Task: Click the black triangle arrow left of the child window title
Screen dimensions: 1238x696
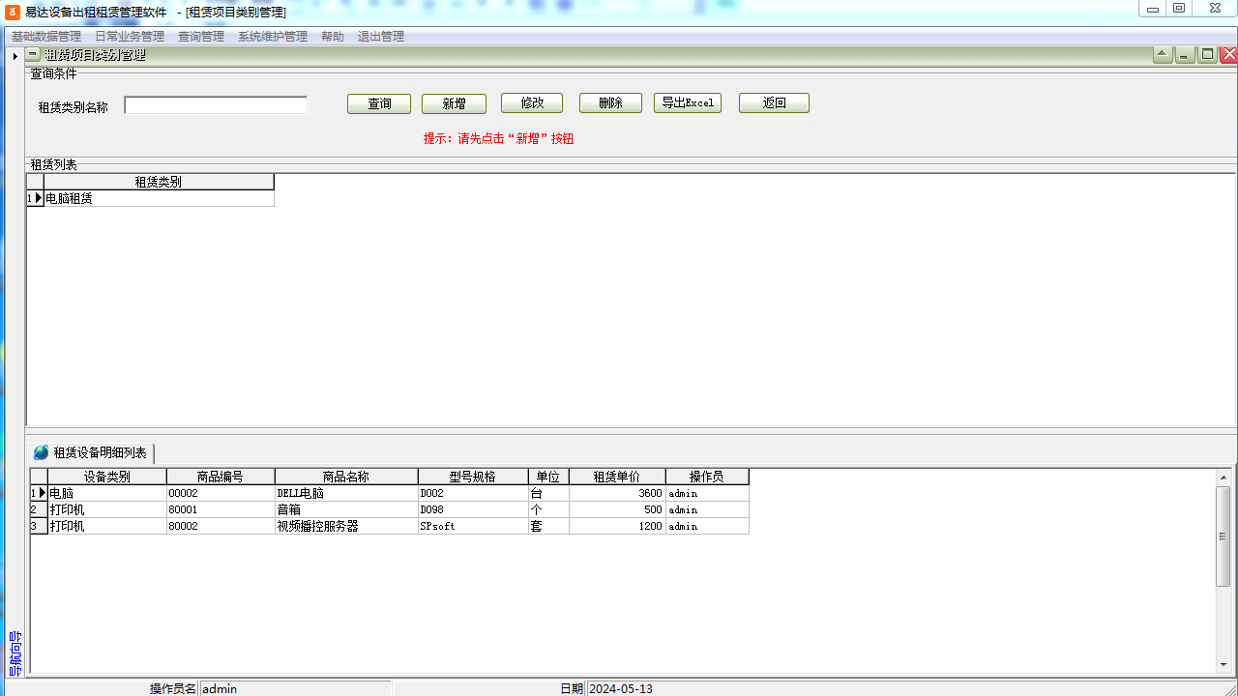Action: point(15,55)
